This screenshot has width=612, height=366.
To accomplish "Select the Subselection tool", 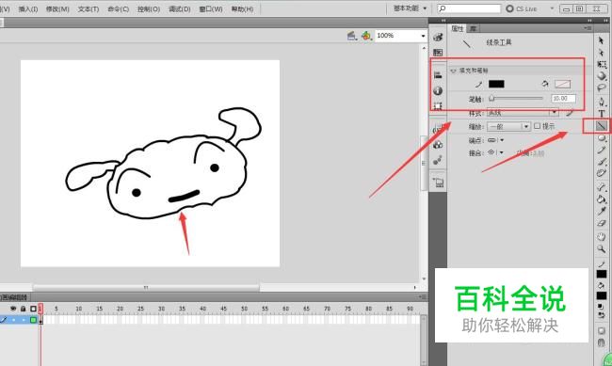I will pyautogui.click(x=601, y=53).
